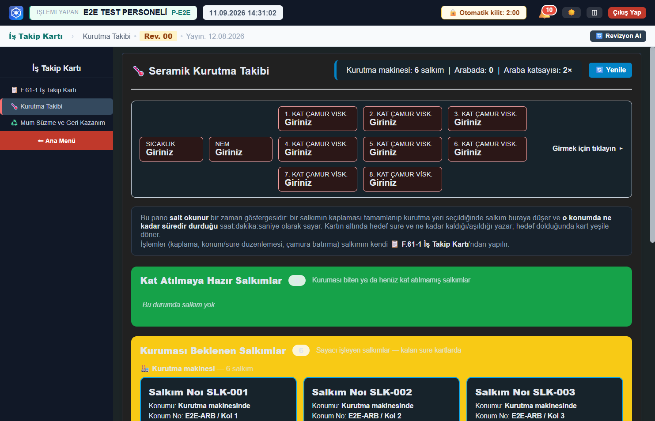Click the 6. KAT ÇAMUR VİSK. field
This screenshot has width=655, height=421.
[x=487, y=149]
